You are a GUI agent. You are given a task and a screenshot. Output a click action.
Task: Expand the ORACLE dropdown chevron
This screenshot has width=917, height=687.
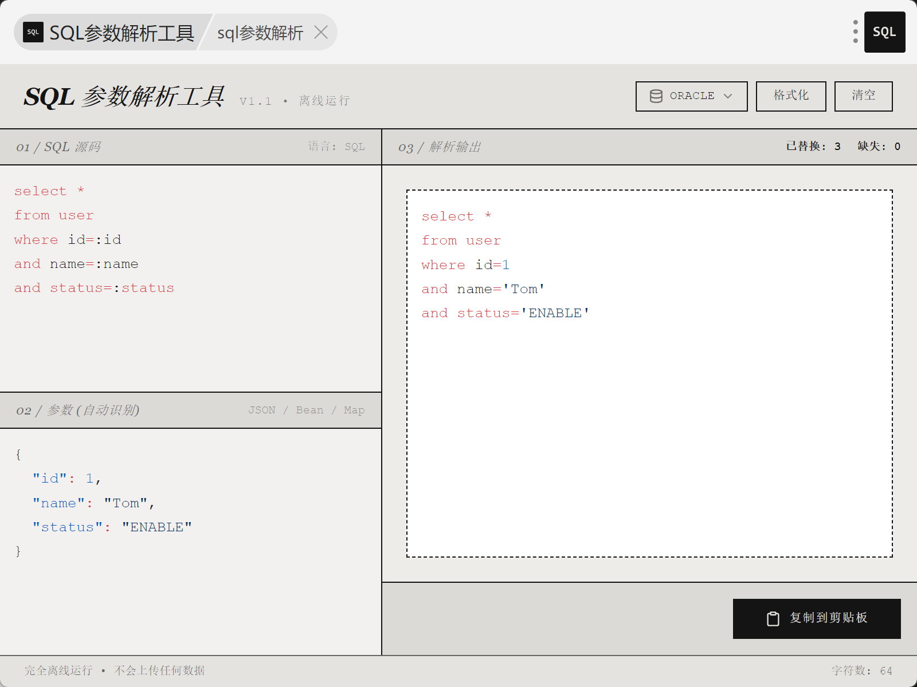(x=728, y=96)
